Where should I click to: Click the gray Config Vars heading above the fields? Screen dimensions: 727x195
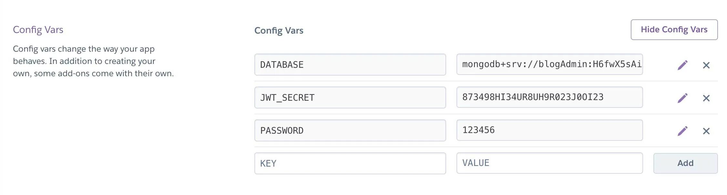click(x=279, y=31)
